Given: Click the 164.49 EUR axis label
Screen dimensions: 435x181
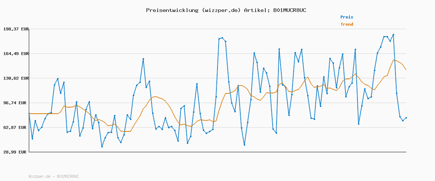Looking at the screenshot, I should (15, 54).
